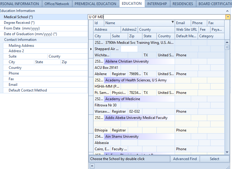The height and width of the screenshot is (169, 232).
Task: Click the Medical School text input
Action: pyautogui.click(x=157, y=17)
